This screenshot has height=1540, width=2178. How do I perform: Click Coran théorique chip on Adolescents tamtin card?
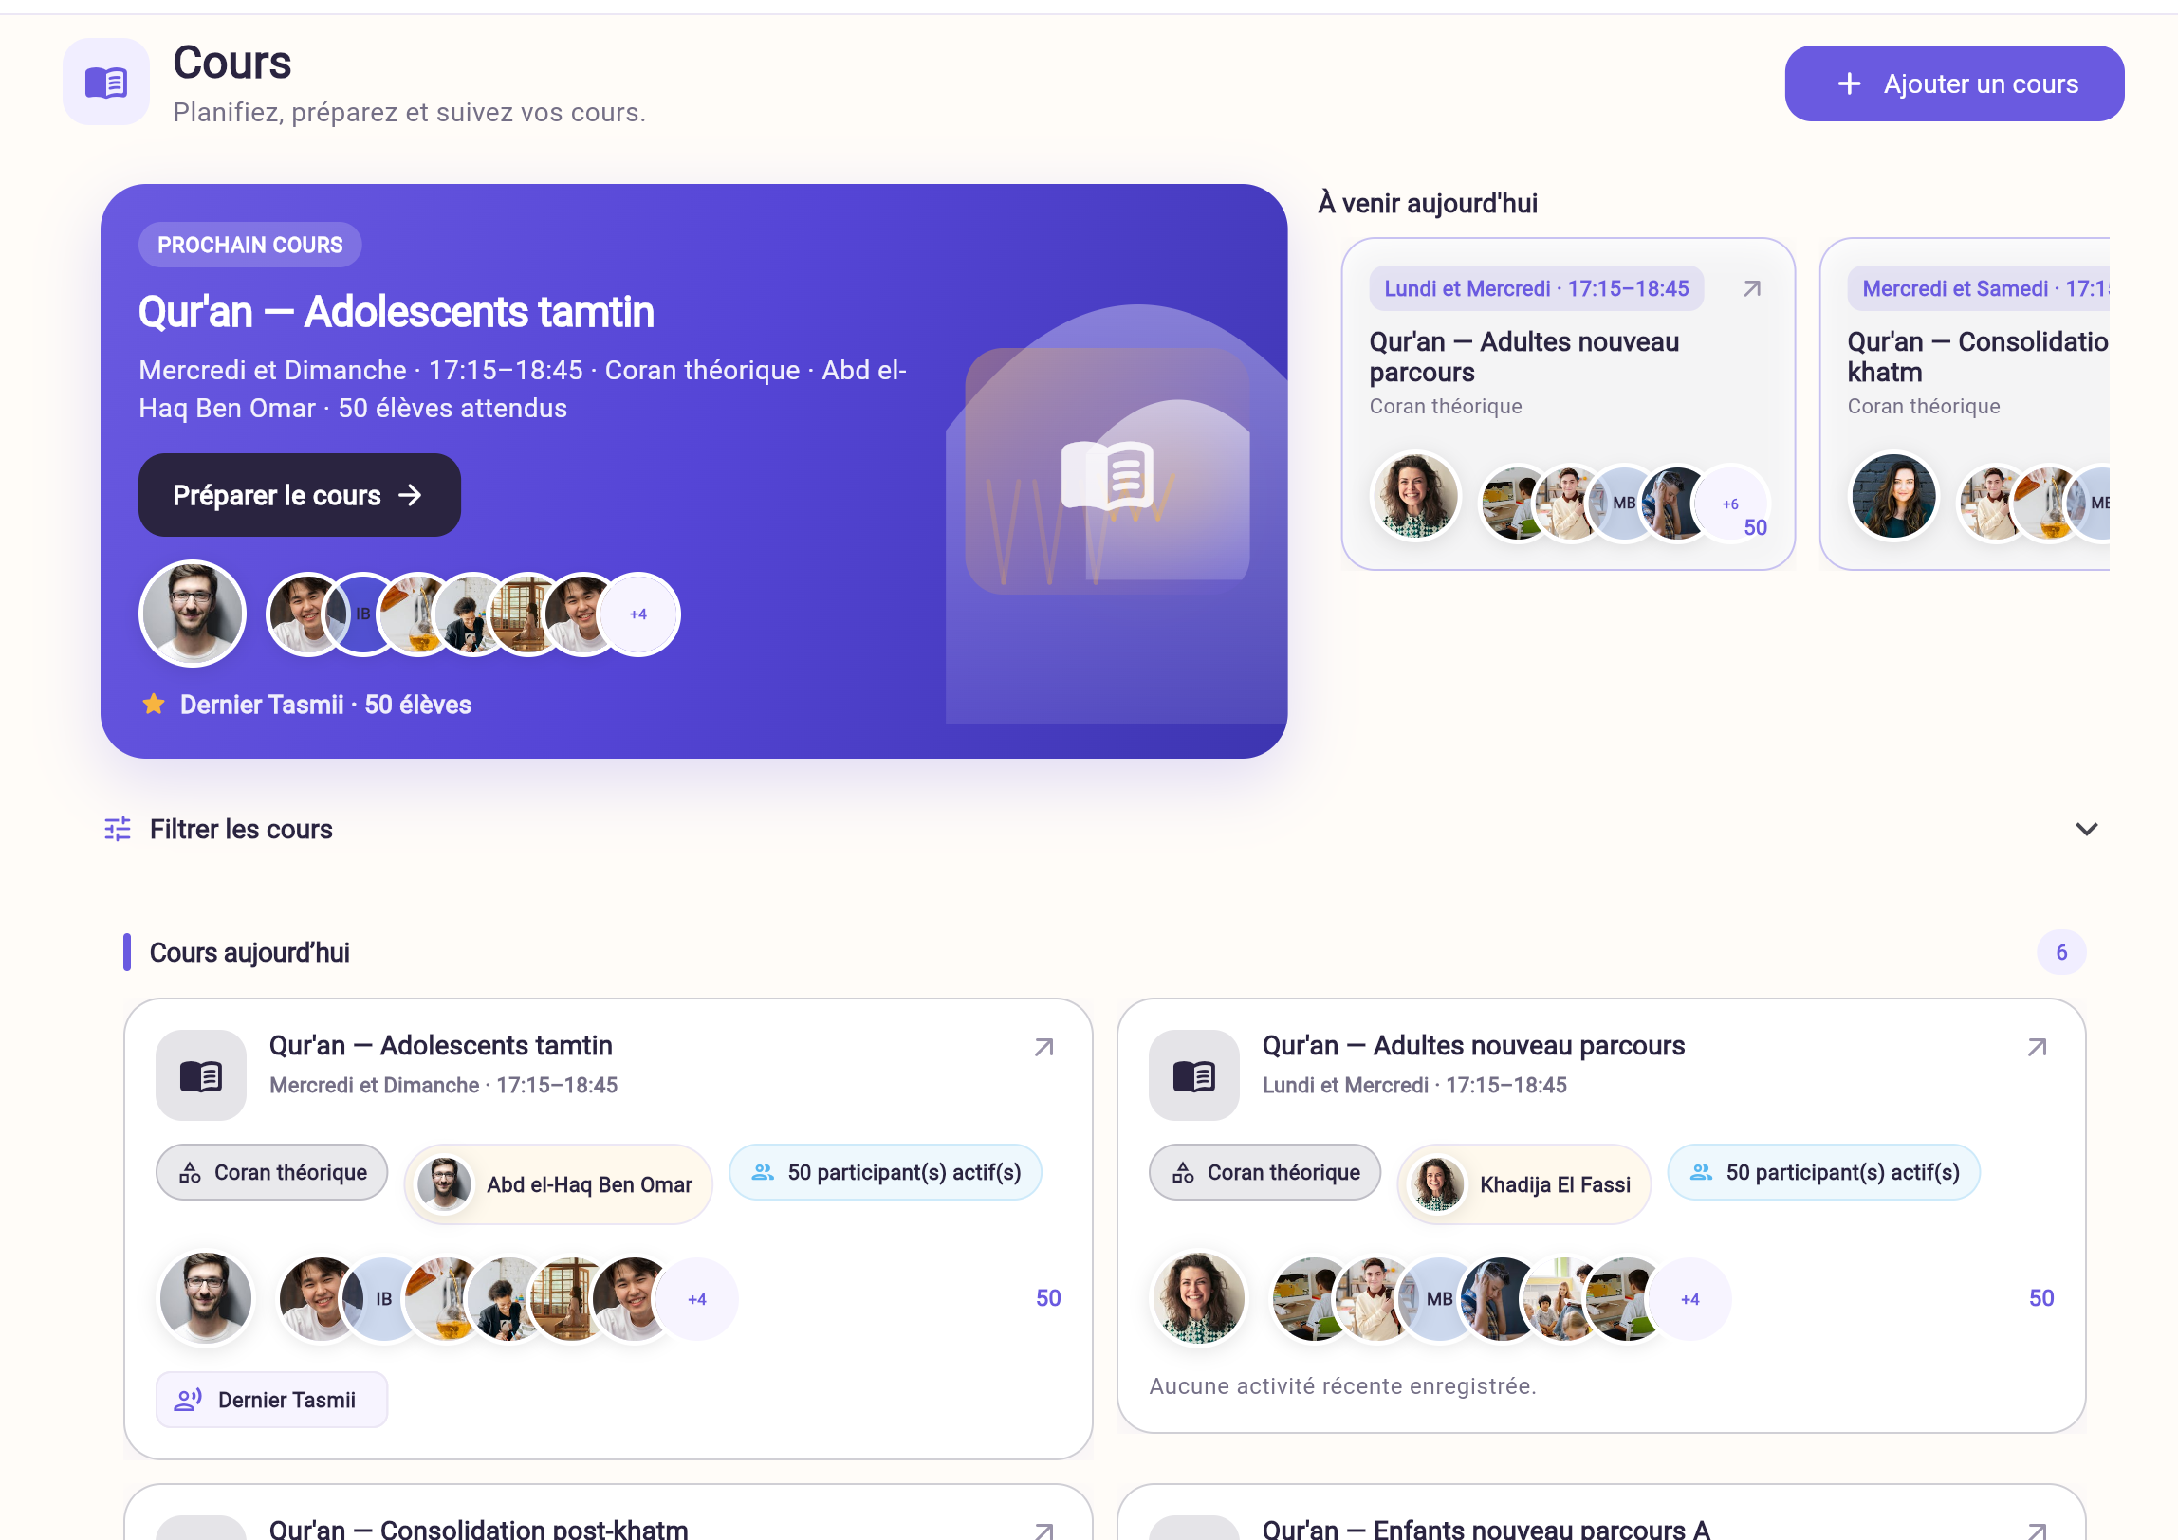click(272, 1172)
